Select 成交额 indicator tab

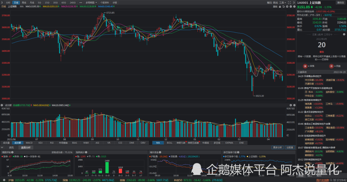[x=18, y=143]
